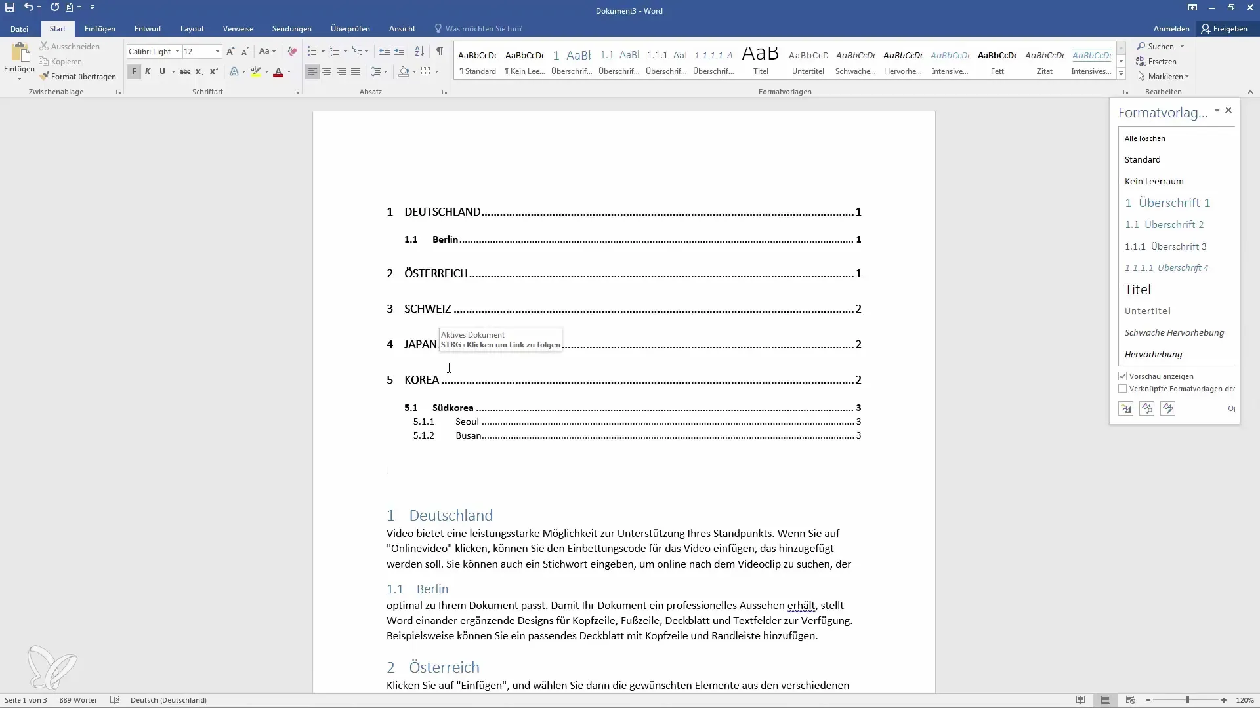Open Suchen dropdown arrow
The width and height of the screenshot is (1260, 708).
point(1182,47)
